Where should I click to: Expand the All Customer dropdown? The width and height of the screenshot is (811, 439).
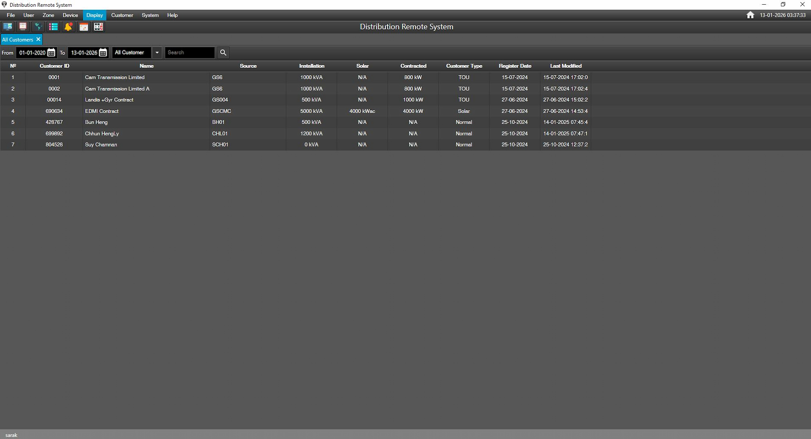[157, 52]
